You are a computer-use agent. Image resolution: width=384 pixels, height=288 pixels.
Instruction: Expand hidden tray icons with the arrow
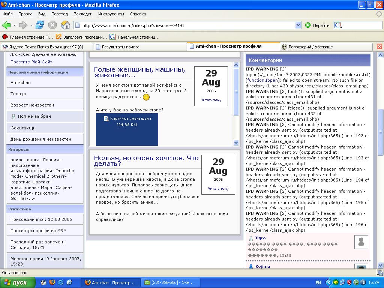click(328, 283)
